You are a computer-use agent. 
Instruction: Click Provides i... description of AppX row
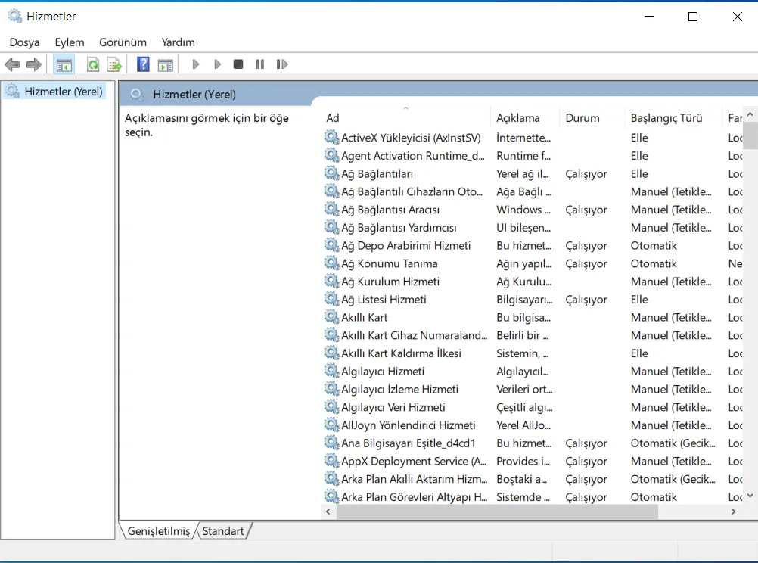[x=523, y=461]
